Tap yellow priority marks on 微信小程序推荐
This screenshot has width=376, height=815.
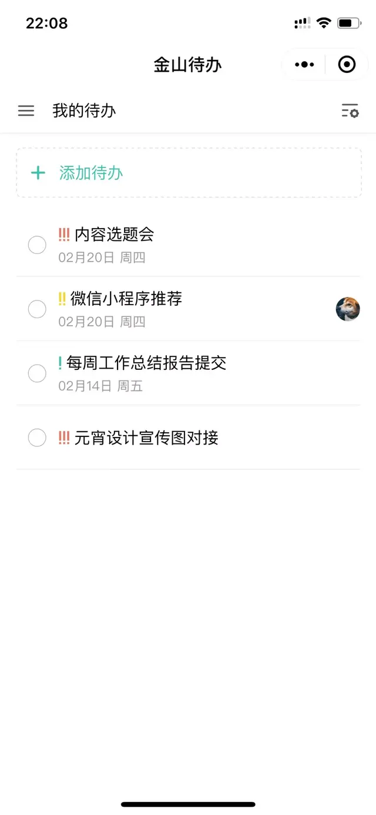[62, 299]
